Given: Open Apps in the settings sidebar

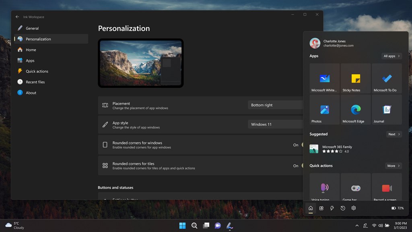Looking at the screenshot, I should coord(51,60).
